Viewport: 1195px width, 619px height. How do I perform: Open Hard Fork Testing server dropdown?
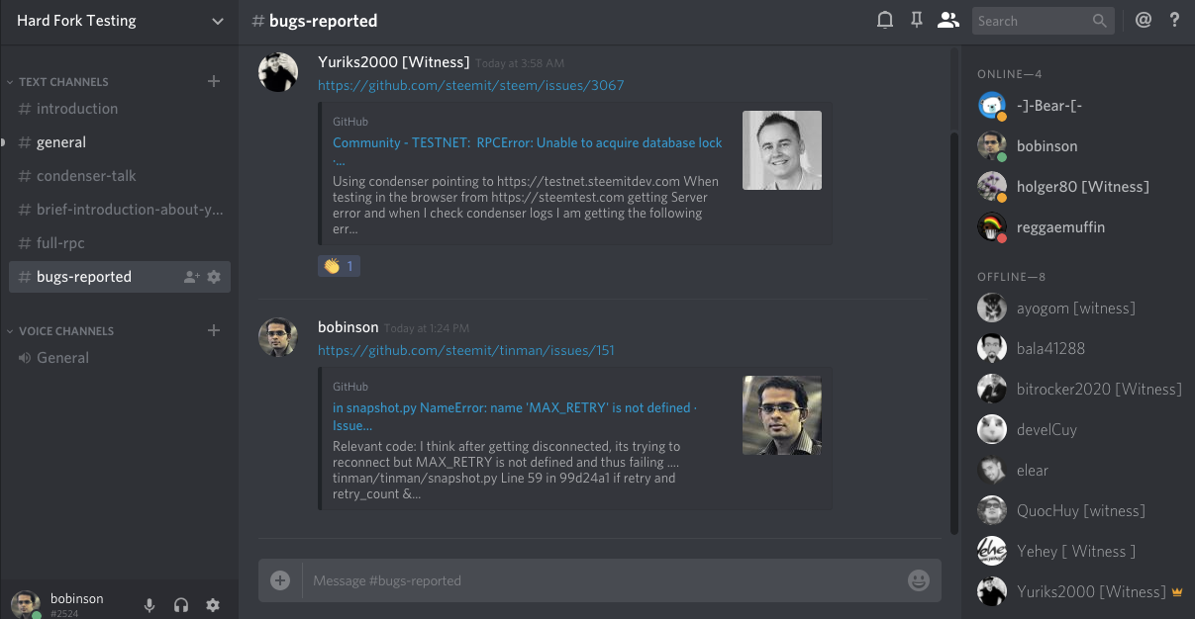(119, 21)
